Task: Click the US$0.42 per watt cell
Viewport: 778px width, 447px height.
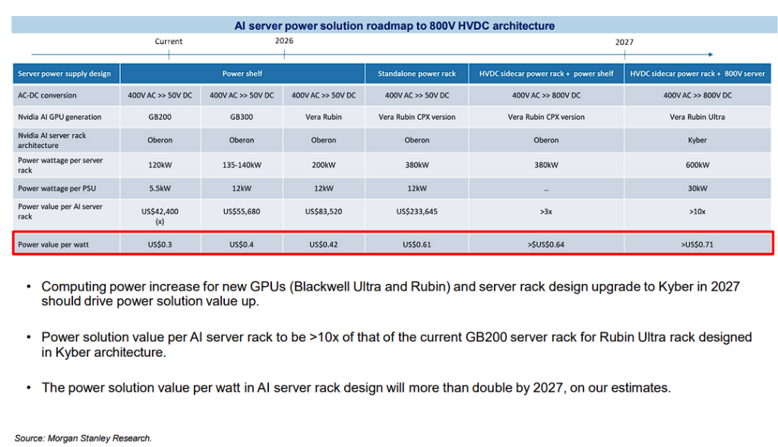Action: [x=323, y=244]
